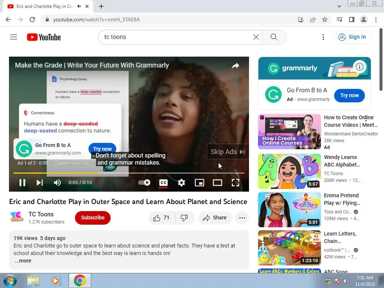This screenshot has width=384, height=288.
Task: Open the TC Toons channel name link
Action: 41,214
